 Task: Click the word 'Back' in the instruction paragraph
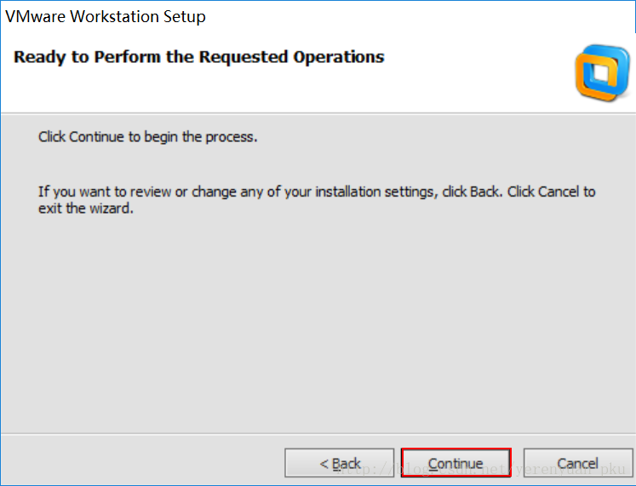[484, 192]
